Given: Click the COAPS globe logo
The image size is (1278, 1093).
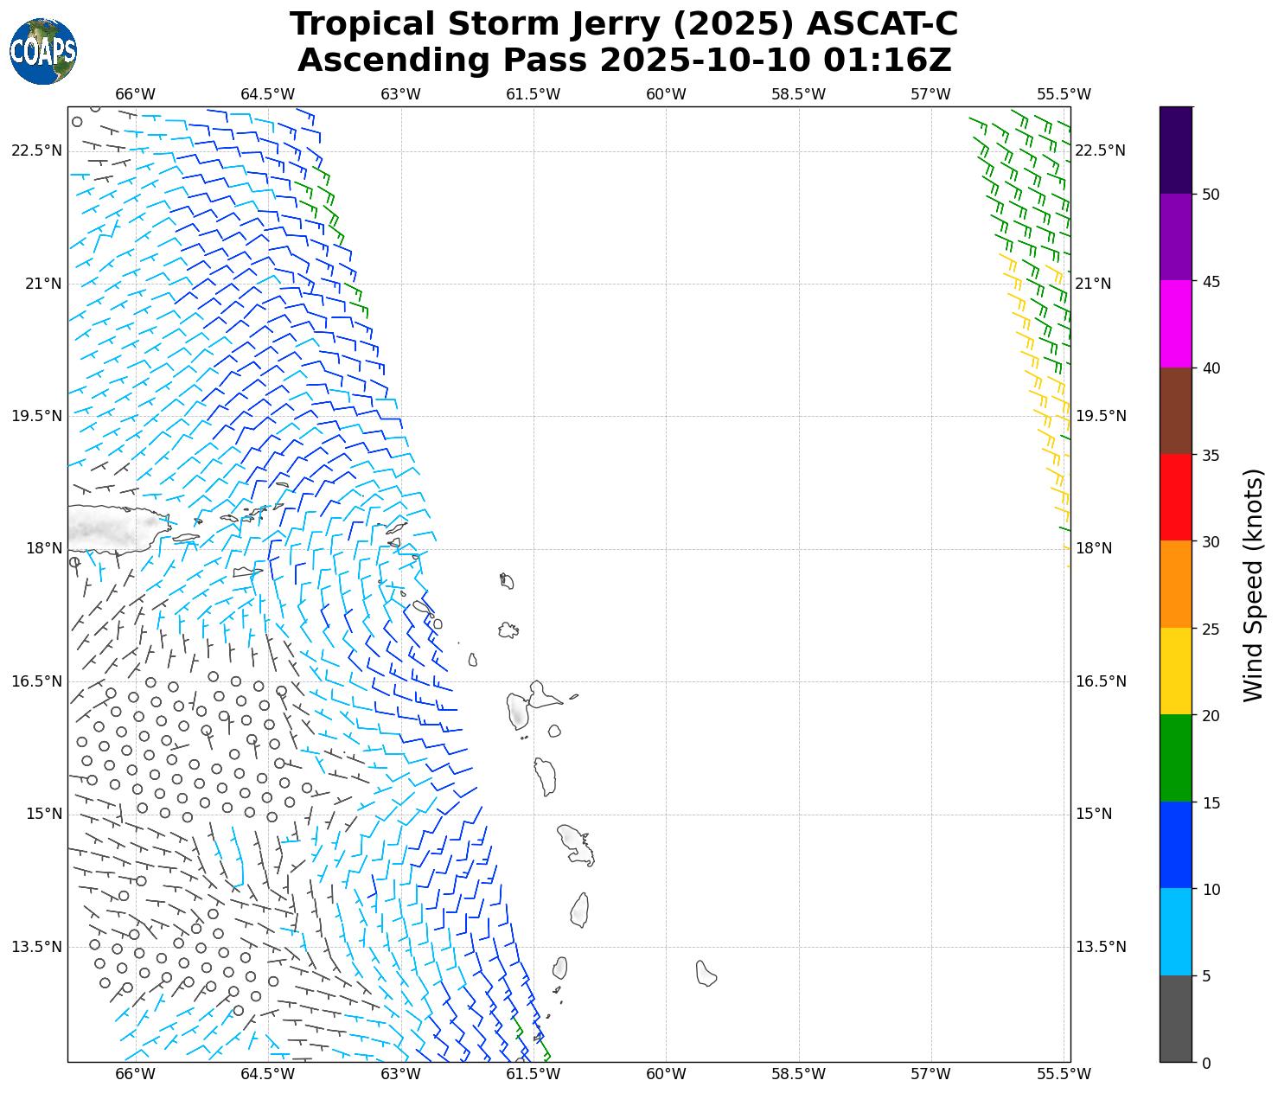Looking at the screenshot, I should click(43, 52).
